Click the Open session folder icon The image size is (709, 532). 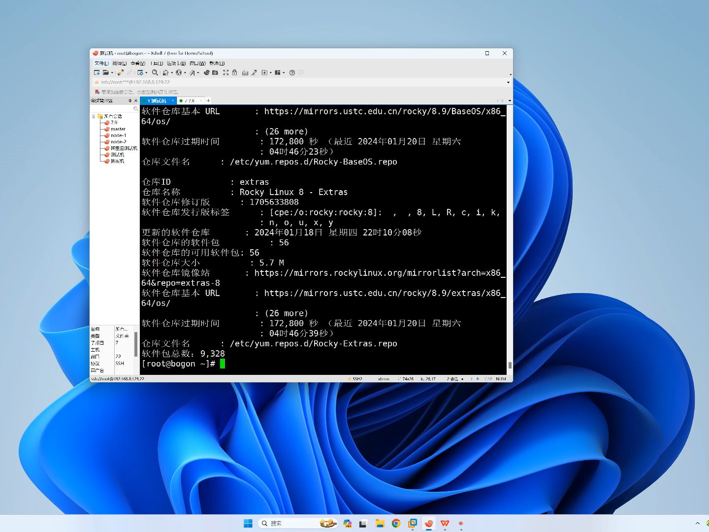pos(105,72)
